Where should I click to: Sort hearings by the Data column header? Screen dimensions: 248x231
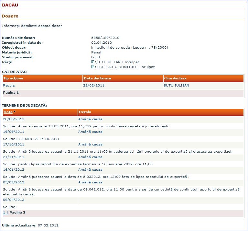tap(8, 112)
